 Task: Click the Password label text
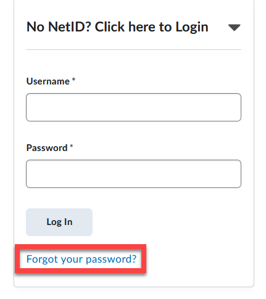click(x=47, y=148)
